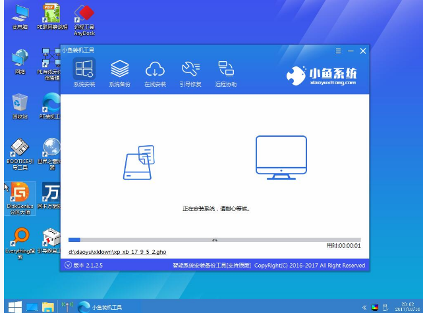
Task: Click the 在线安装 cloud download icon
Action: (x=155, y=71)
